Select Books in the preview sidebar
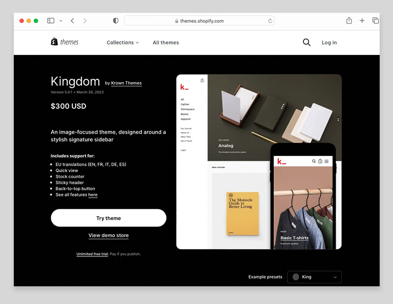This screenshot has height=304, width=393. pyautogui.click(x=185, y=114)
